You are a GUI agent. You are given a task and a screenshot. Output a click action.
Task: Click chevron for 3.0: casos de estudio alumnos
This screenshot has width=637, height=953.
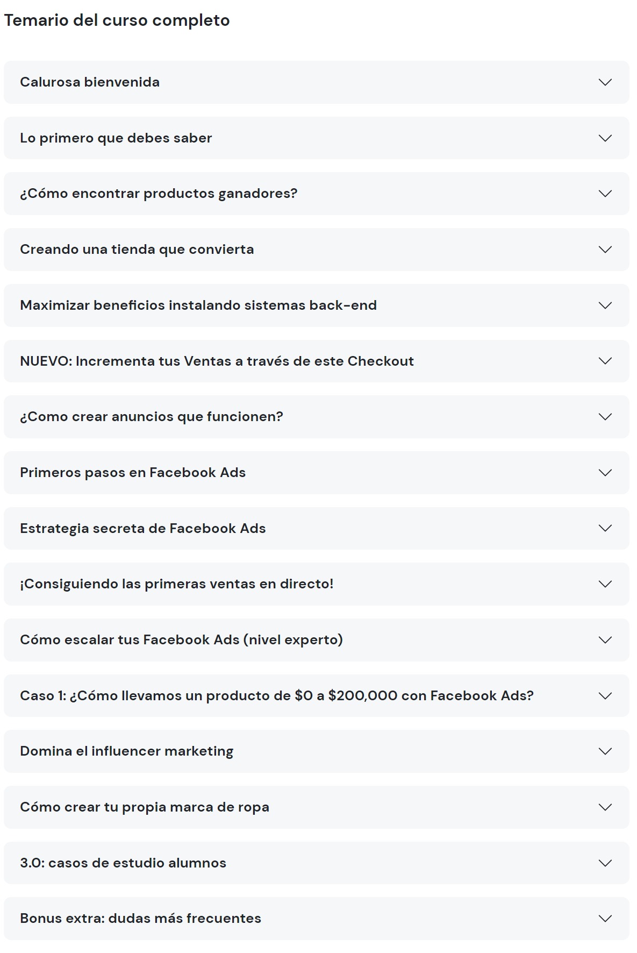[605, 863]
